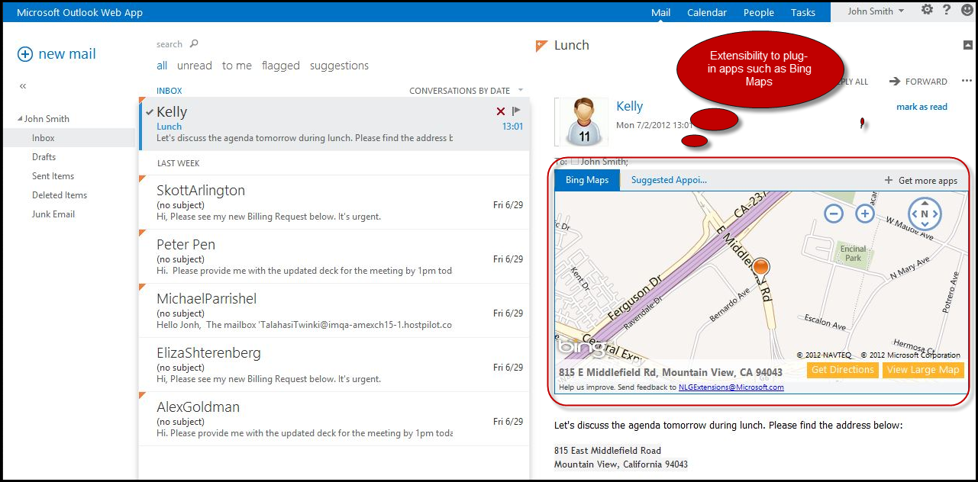978x482 pixels.
Task: Flag the Kelly Lunch message
Action: (x=517, y=111)
